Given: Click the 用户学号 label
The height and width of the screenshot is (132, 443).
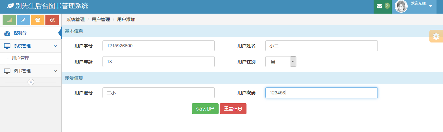Looking at the screenshot, I should 84,46.
